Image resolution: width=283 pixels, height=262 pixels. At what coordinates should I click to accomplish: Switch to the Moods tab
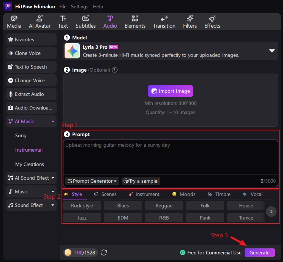184,194
